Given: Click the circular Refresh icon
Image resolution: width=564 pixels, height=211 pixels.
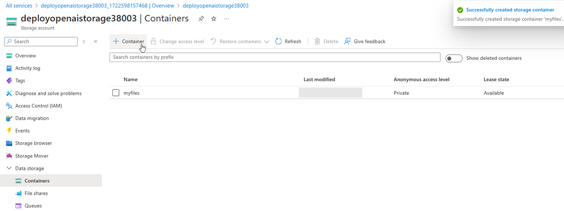Looking at the screenshot, I should coord(278,41).
